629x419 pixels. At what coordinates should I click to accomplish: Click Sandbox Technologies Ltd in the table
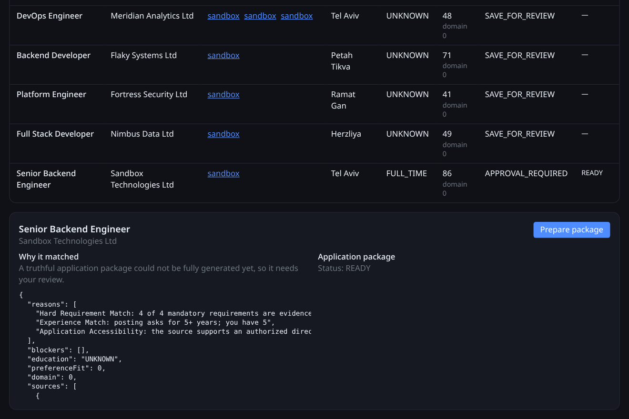[142, 179]
